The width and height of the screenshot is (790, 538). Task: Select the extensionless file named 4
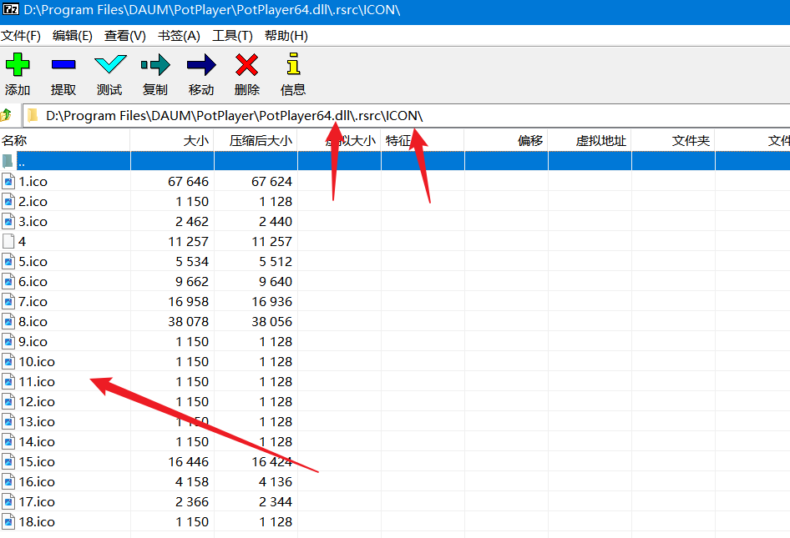(x=22, y=242)
